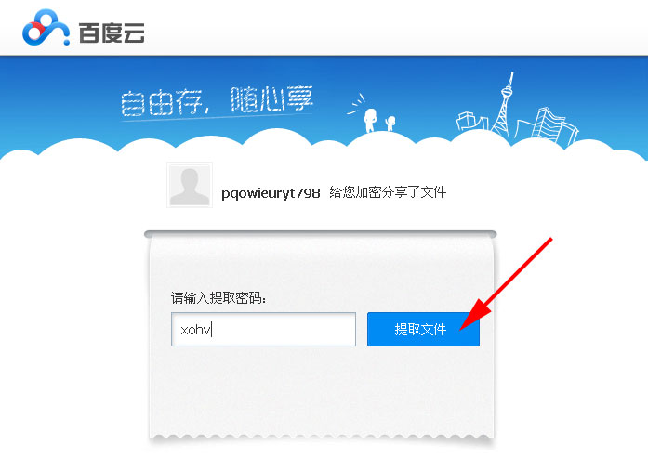648x457 pixels.
Task: Click the blue dot of the cloud logo
Action: pos(66,41)
